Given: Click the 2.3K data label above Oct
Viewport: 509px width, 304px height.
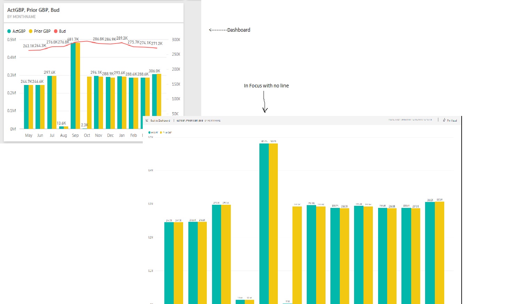Looking at the screenshot, I should click(x=85, y=125).
